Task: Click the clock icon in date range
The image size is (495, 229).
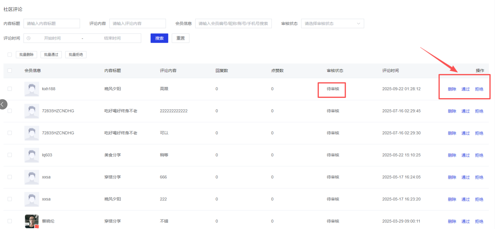Action: (29, 38)
